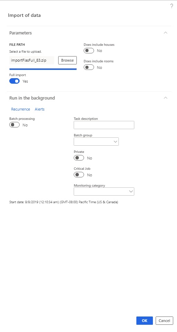Open the Monitoring category dropdown arrow
177x332 pixels.
pyautogui.click(x=131, y=191)
